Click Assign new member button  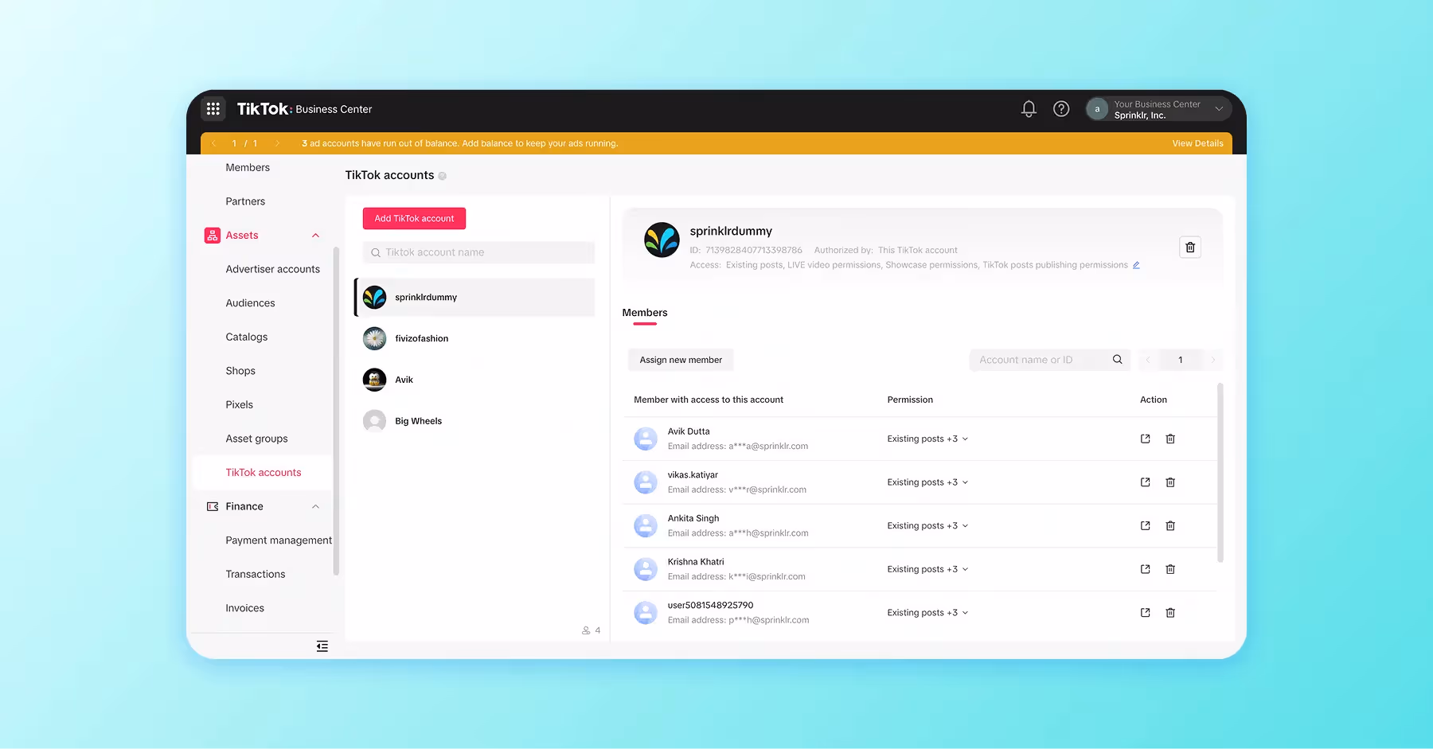pyautogui.click(x=681, y=360)
